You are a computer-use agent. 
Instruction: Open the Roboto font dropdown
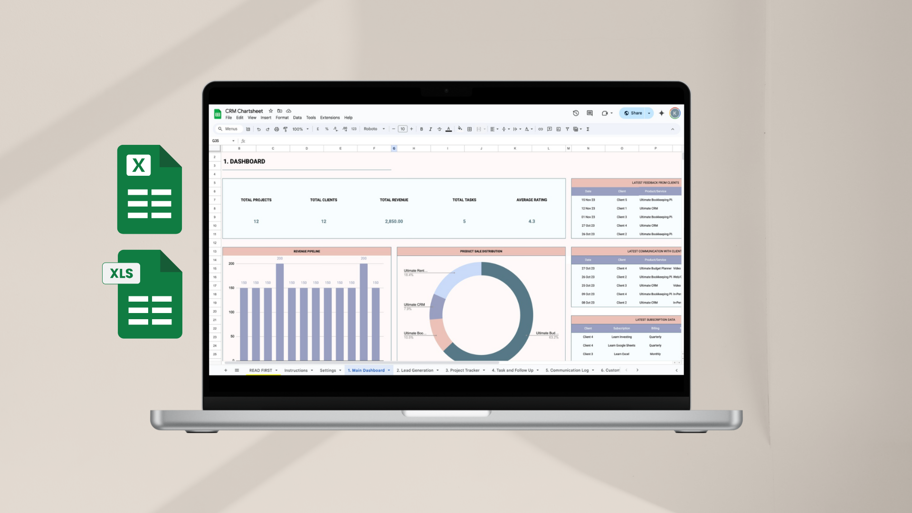point(374,129)
